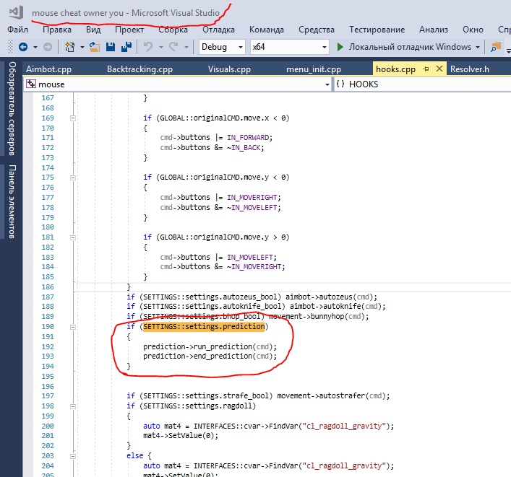
Task: Open the Debug configuration dropdown
Action: pyautogui.click(x=239, y=47)
